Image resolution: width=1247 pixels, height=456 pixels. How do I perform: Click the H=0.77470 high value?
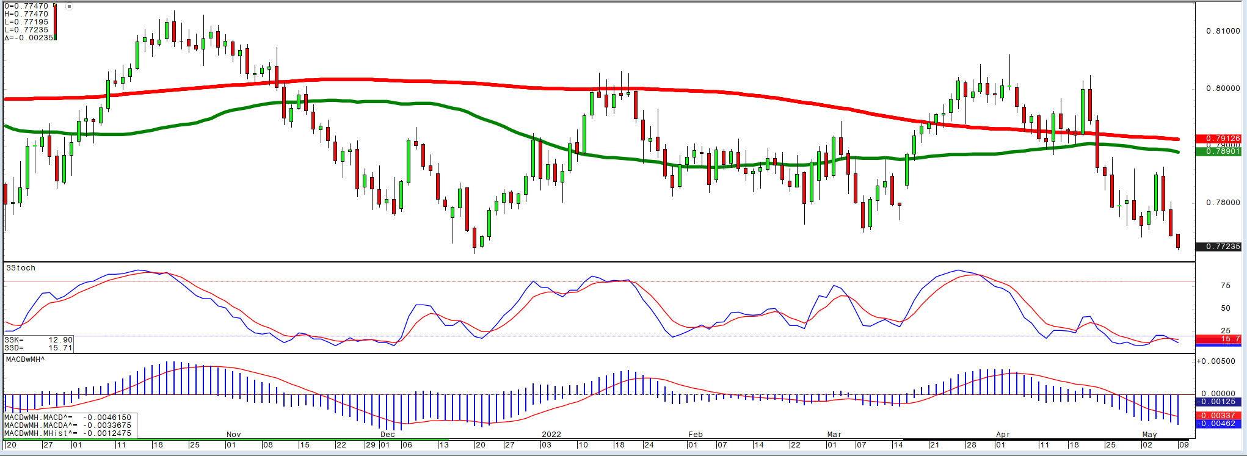[x=26, y=13]
